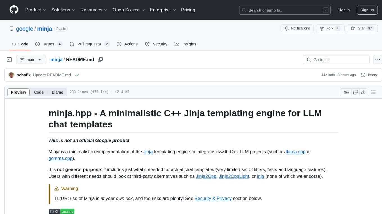Expand the Enterprise menu
This screenshot has height=214, width=382.
coord(163,10)
